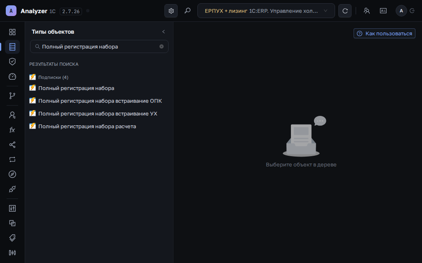Click the Analyzer logo icon
The width and height of the screenshot is (422, 263).
(11, 11)
